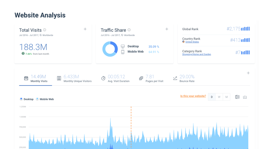Screen dimensions: 266x149
Task: Select the Monthly Unique Visitors tab
Action: [x=74, y=78]
